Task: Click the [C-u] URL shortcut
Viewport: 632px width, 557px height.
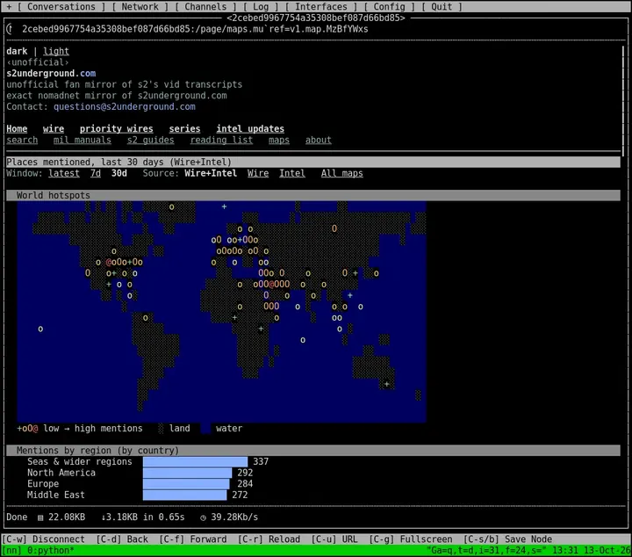Action: pos(334,539)
